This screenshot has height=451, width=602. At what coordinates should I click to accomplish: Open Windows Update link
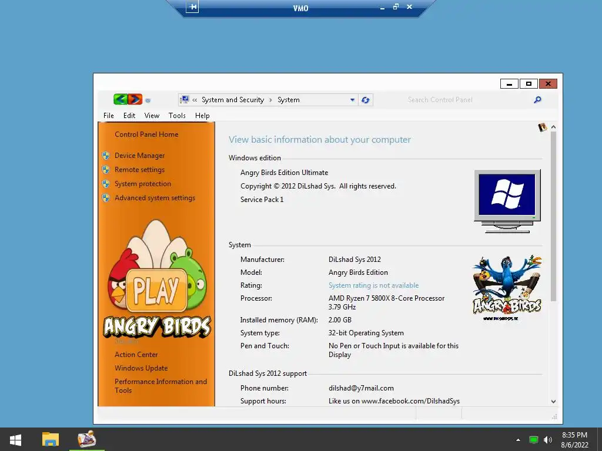141,368
